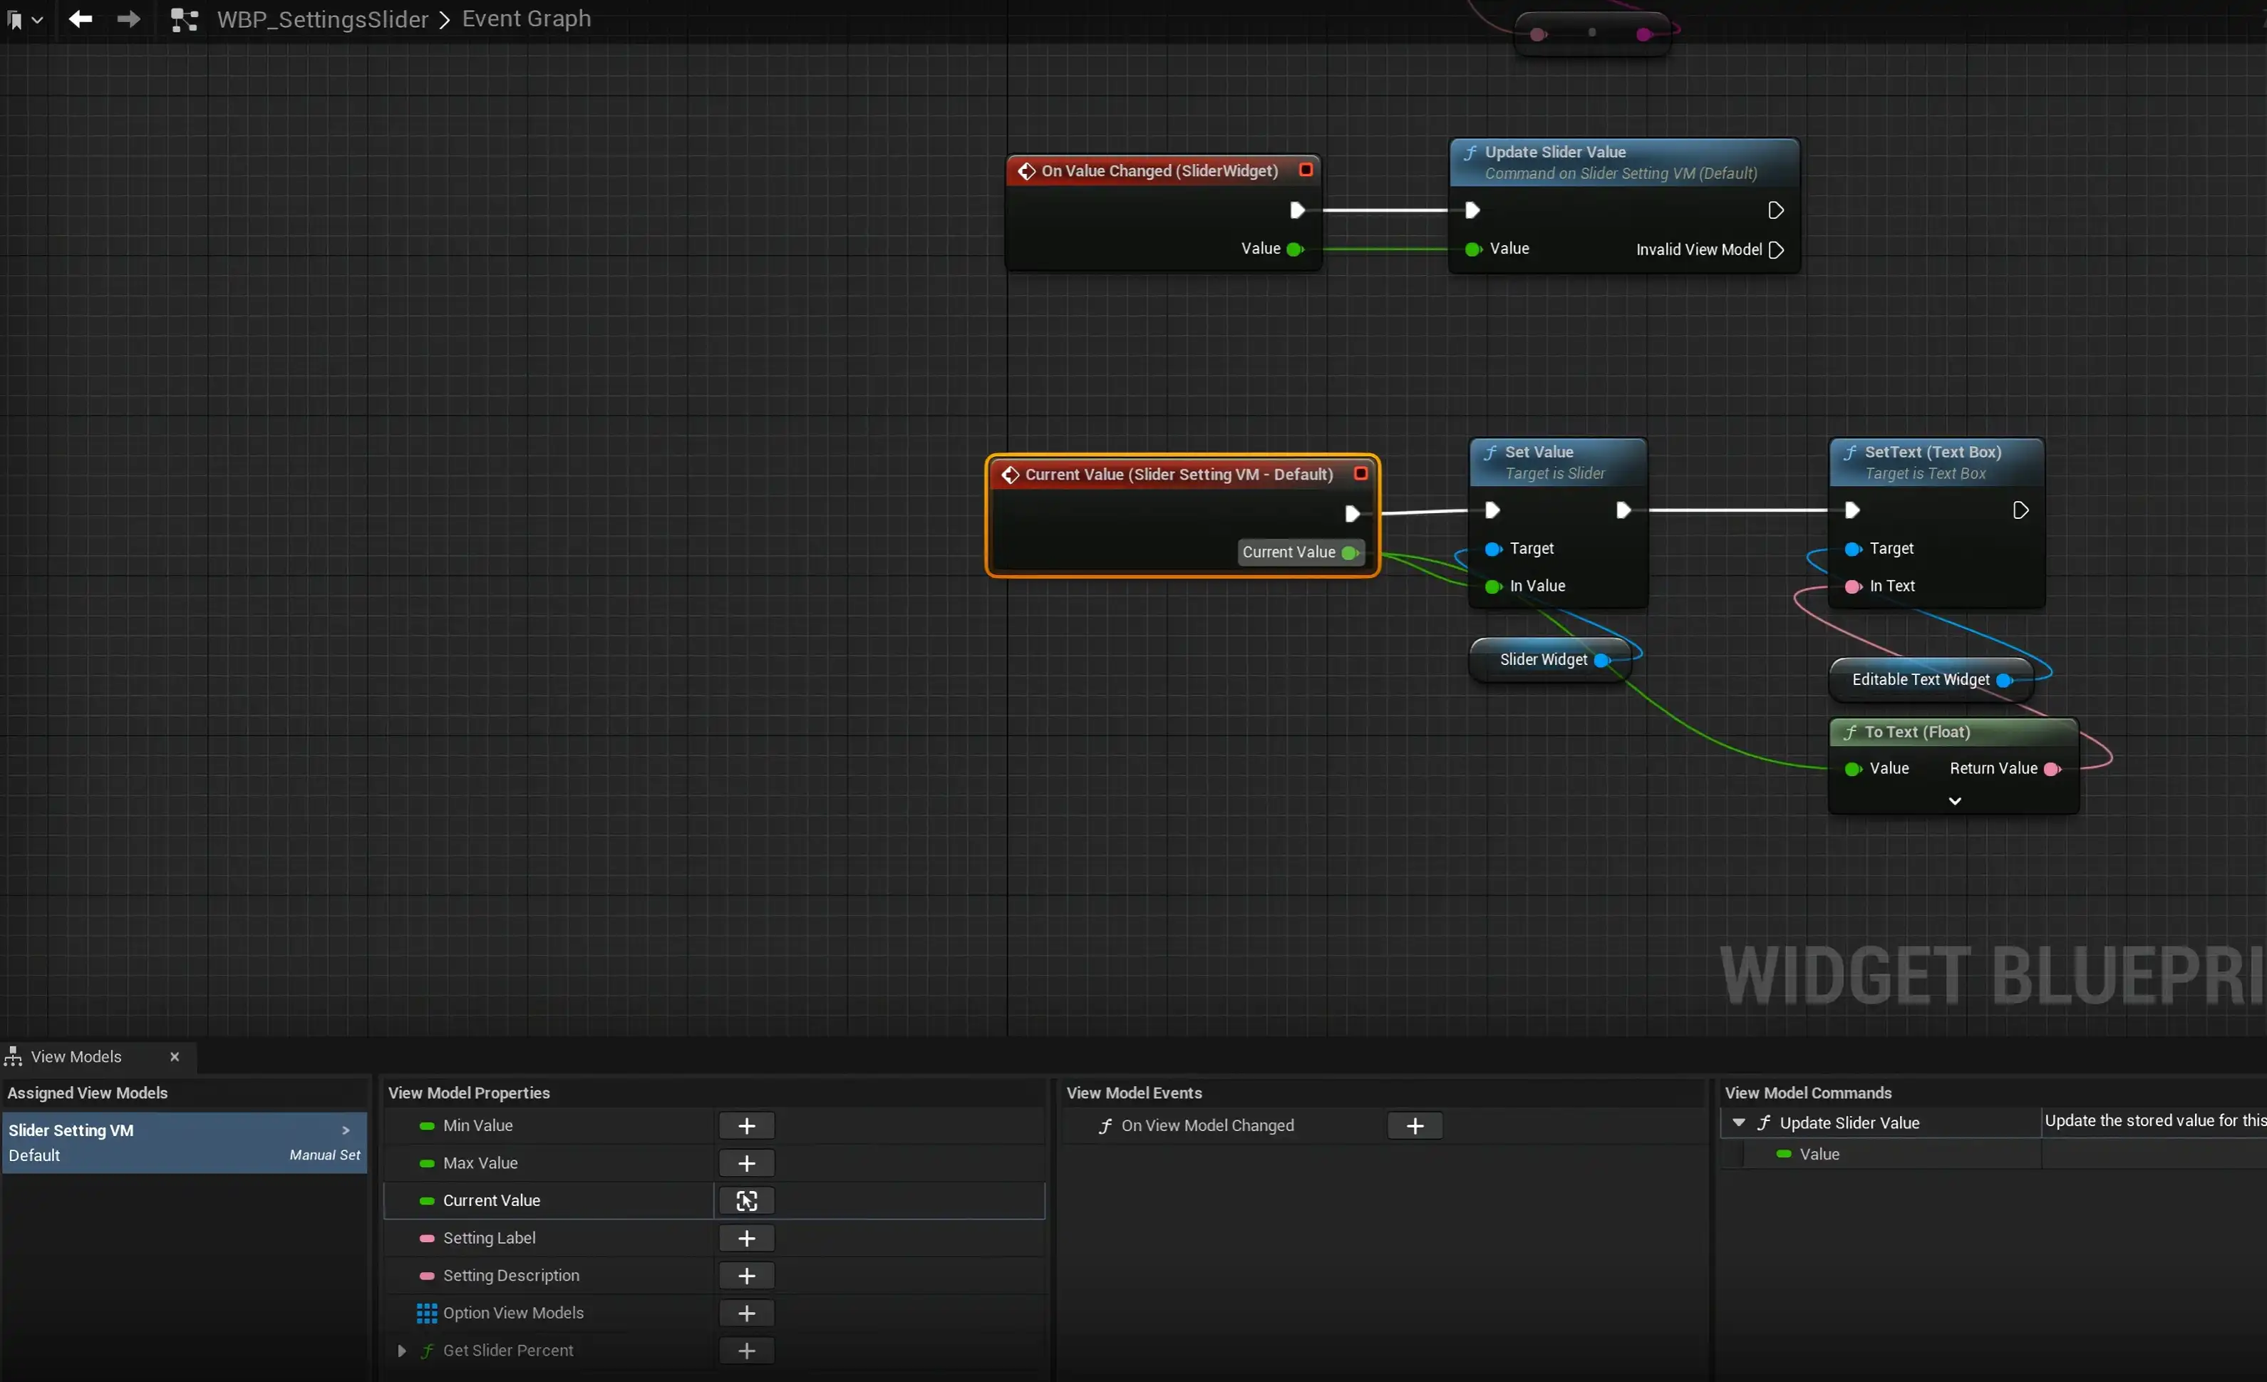Click the plus button beside Max Value
This screenshot has width=2267, height=1382.
pos(746,1163)
